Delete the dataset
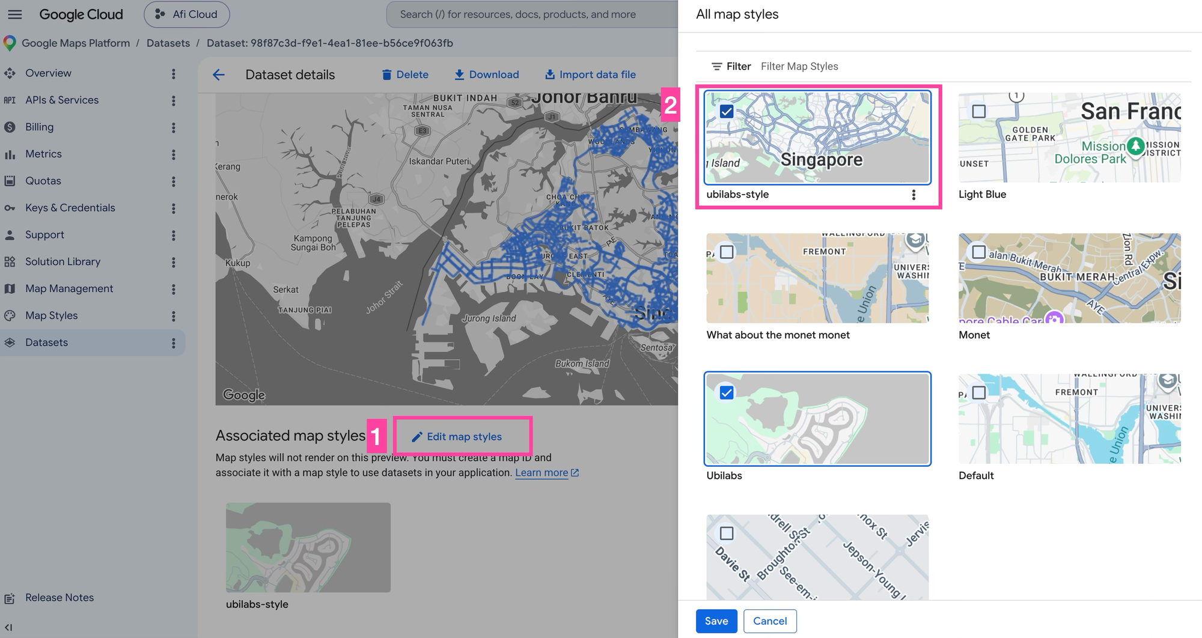This screenshot has width=1202, height=638. (x=405, y=74)
